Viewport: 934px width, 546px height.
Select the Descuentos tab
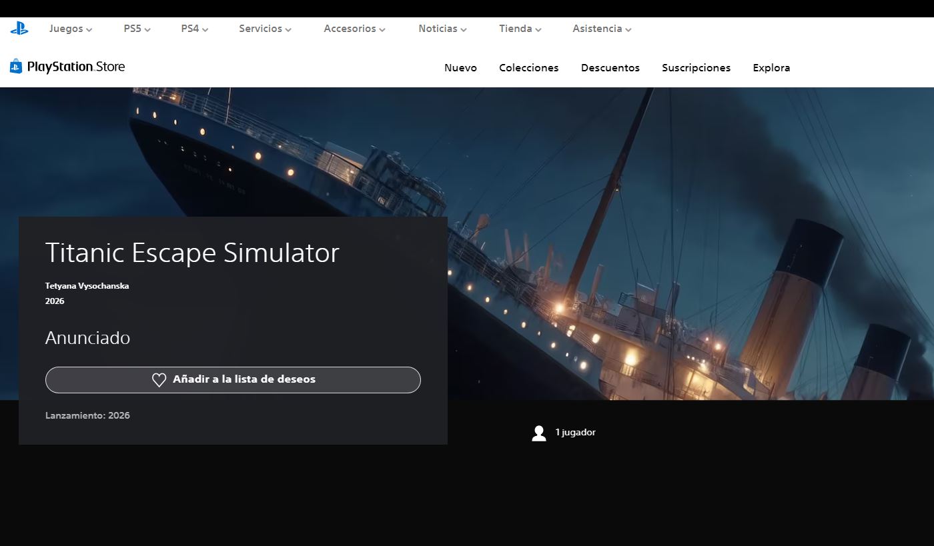click(x=610, y=68)
